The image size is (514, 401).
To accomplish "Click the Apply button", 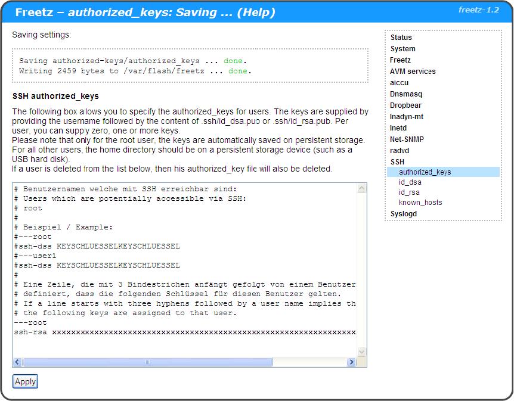I will [x=25, y=381].
